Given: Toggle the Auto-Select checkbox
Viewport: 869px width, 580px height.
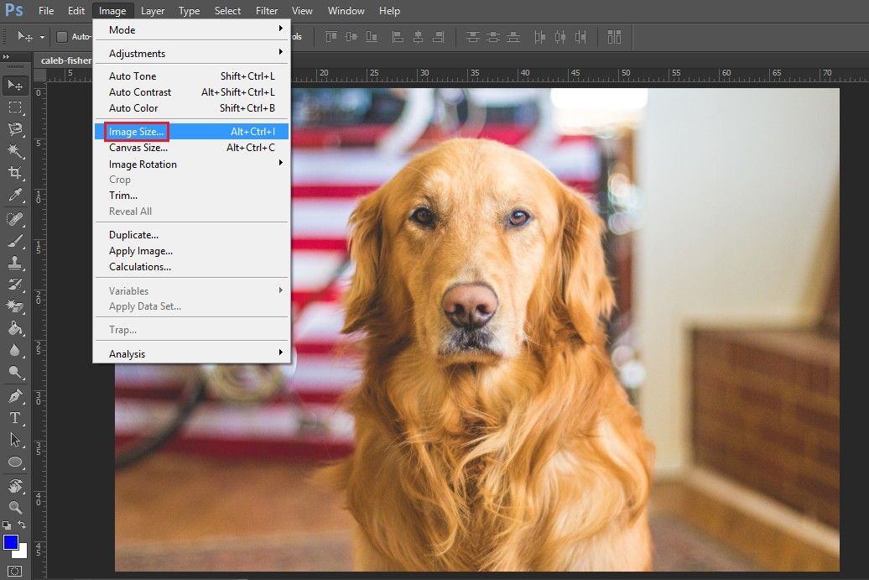Looking at the screenshot, I should 62,37.
